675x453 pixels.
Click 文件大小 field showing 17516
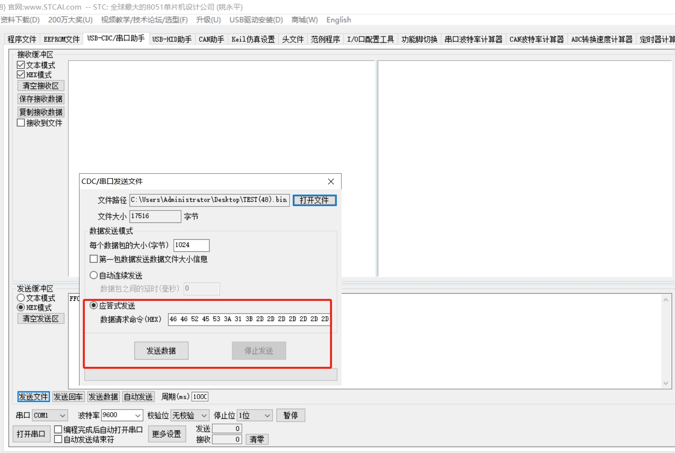[x=155, y=216]
